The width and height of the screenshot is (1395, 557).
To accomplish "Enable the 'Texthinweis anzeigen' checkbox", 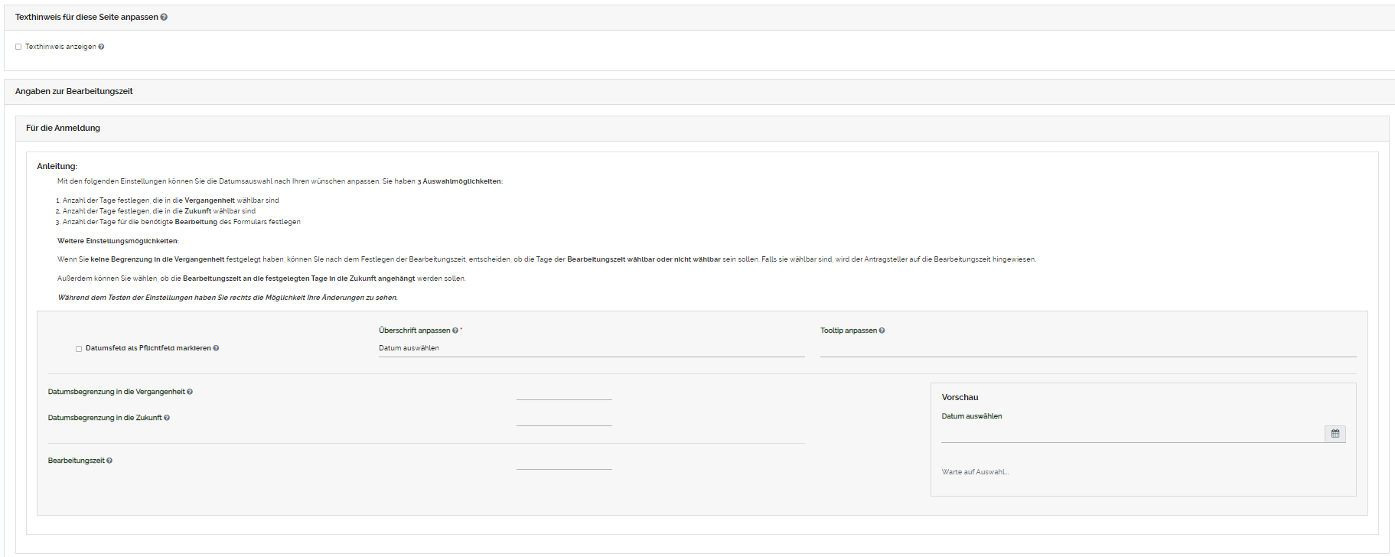I will (18, 47).
